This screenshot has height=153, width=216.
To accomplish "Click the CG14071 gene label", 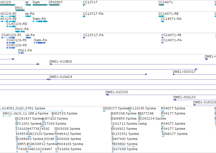I will [165, 2].
